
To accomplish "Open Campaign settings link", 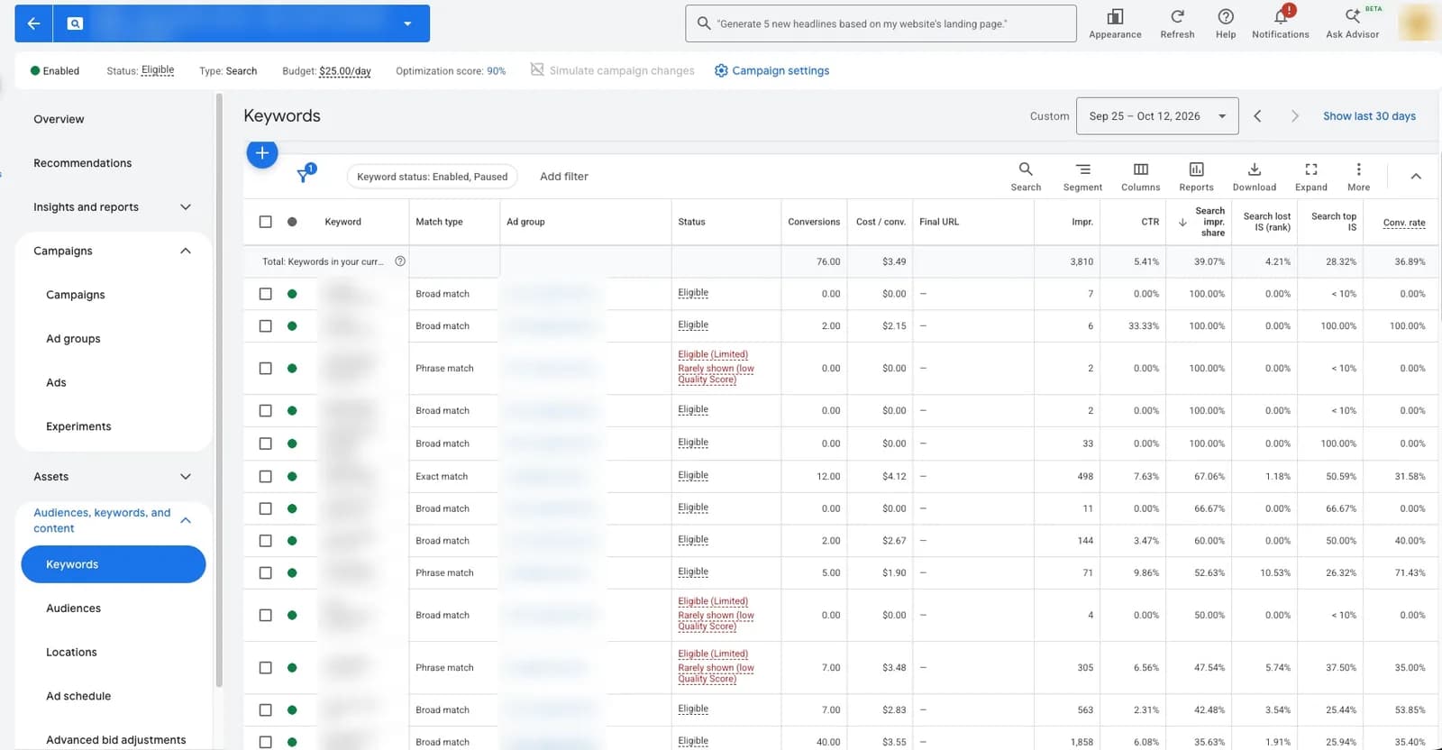I will coord(771,70).
